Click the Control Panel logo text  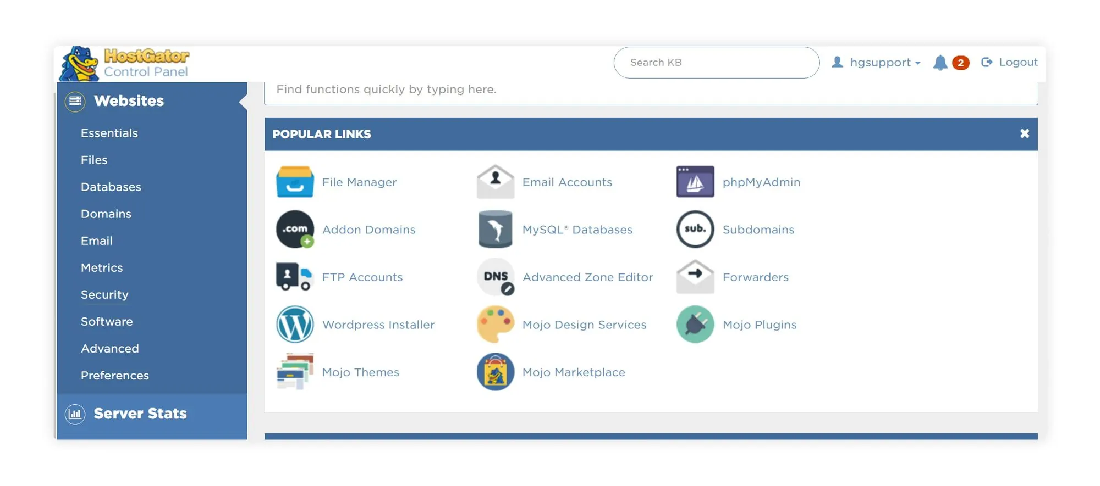coord(146,72)
